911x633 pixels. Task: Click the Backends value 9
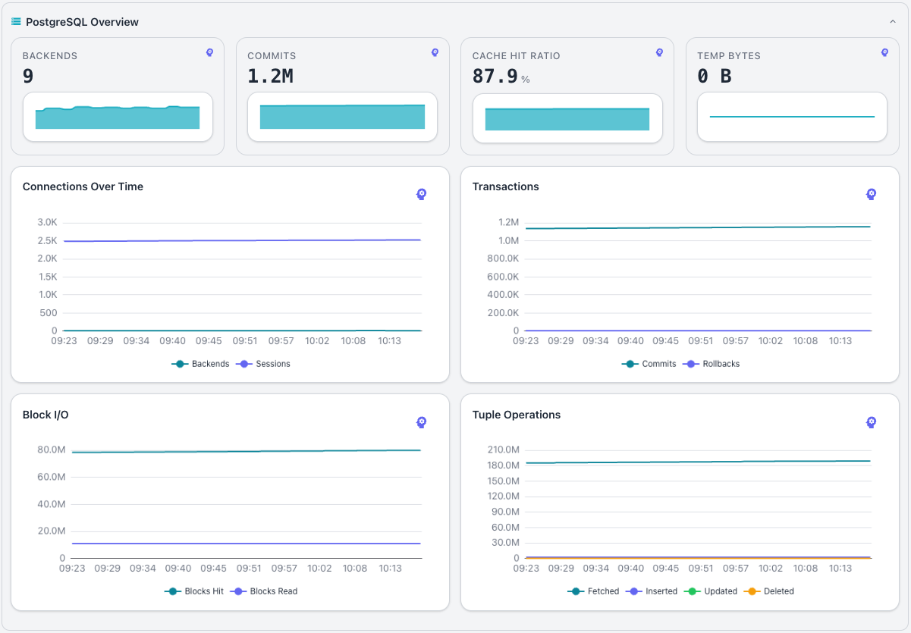point(28,77)
